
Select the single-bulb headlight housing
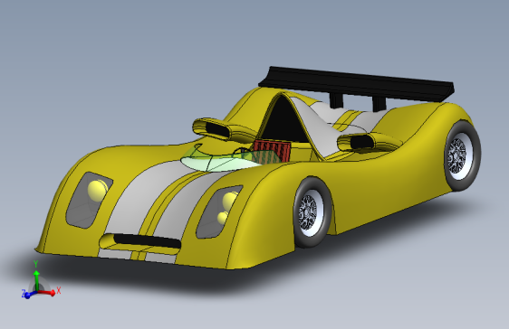(x=89, y=200)
